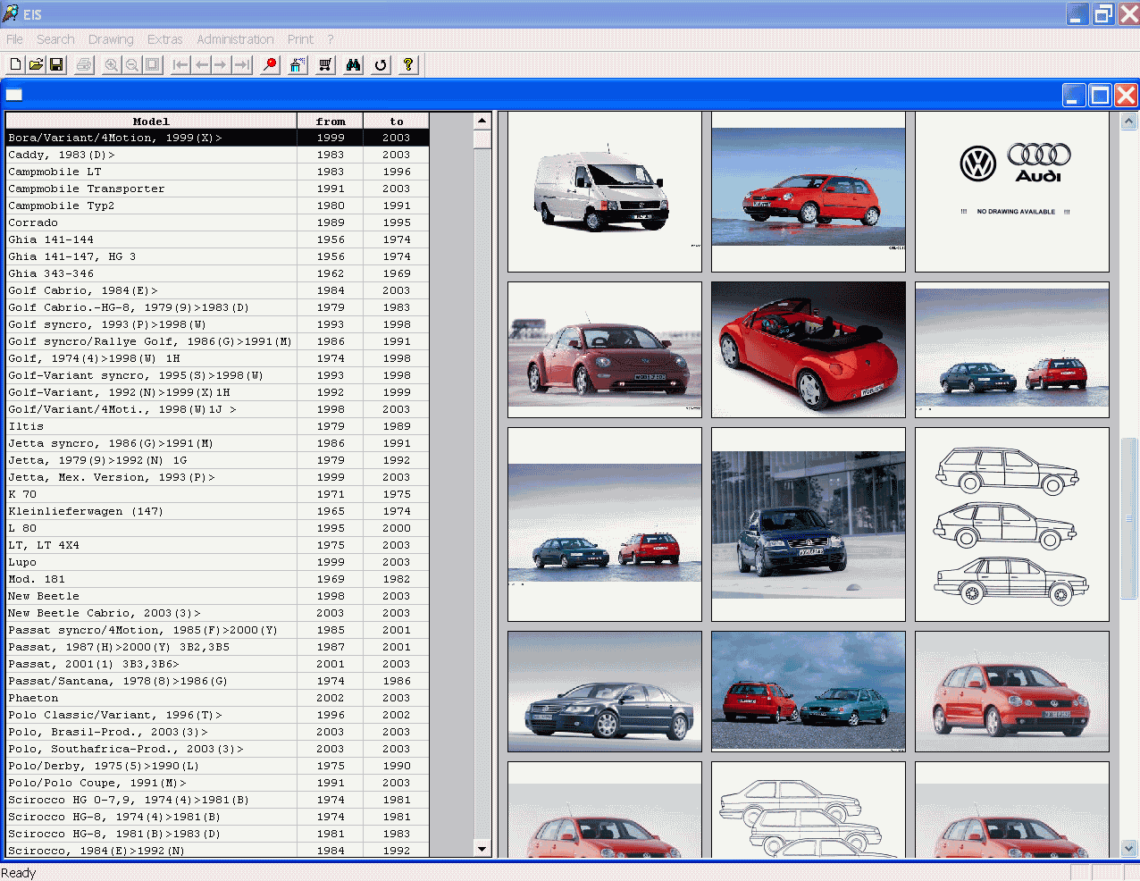Screen dimensions: 1140x881
Task: Select the VW Audi no-drawing thumbnail
Action: [x=1012, y=191]
